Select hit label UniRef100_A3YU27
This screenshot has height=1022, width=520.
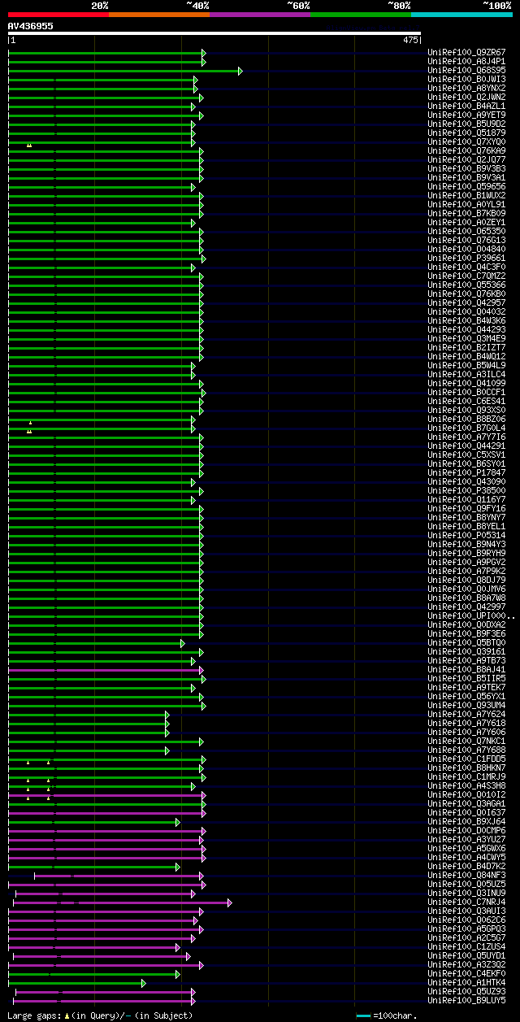tap(466, 839)
